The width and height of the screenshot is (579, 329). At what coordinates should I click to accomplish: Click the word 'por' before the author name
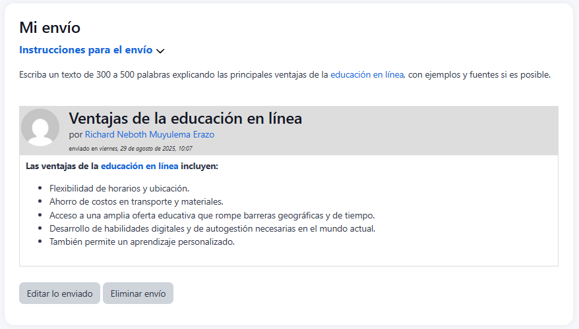tap(75, 135)
